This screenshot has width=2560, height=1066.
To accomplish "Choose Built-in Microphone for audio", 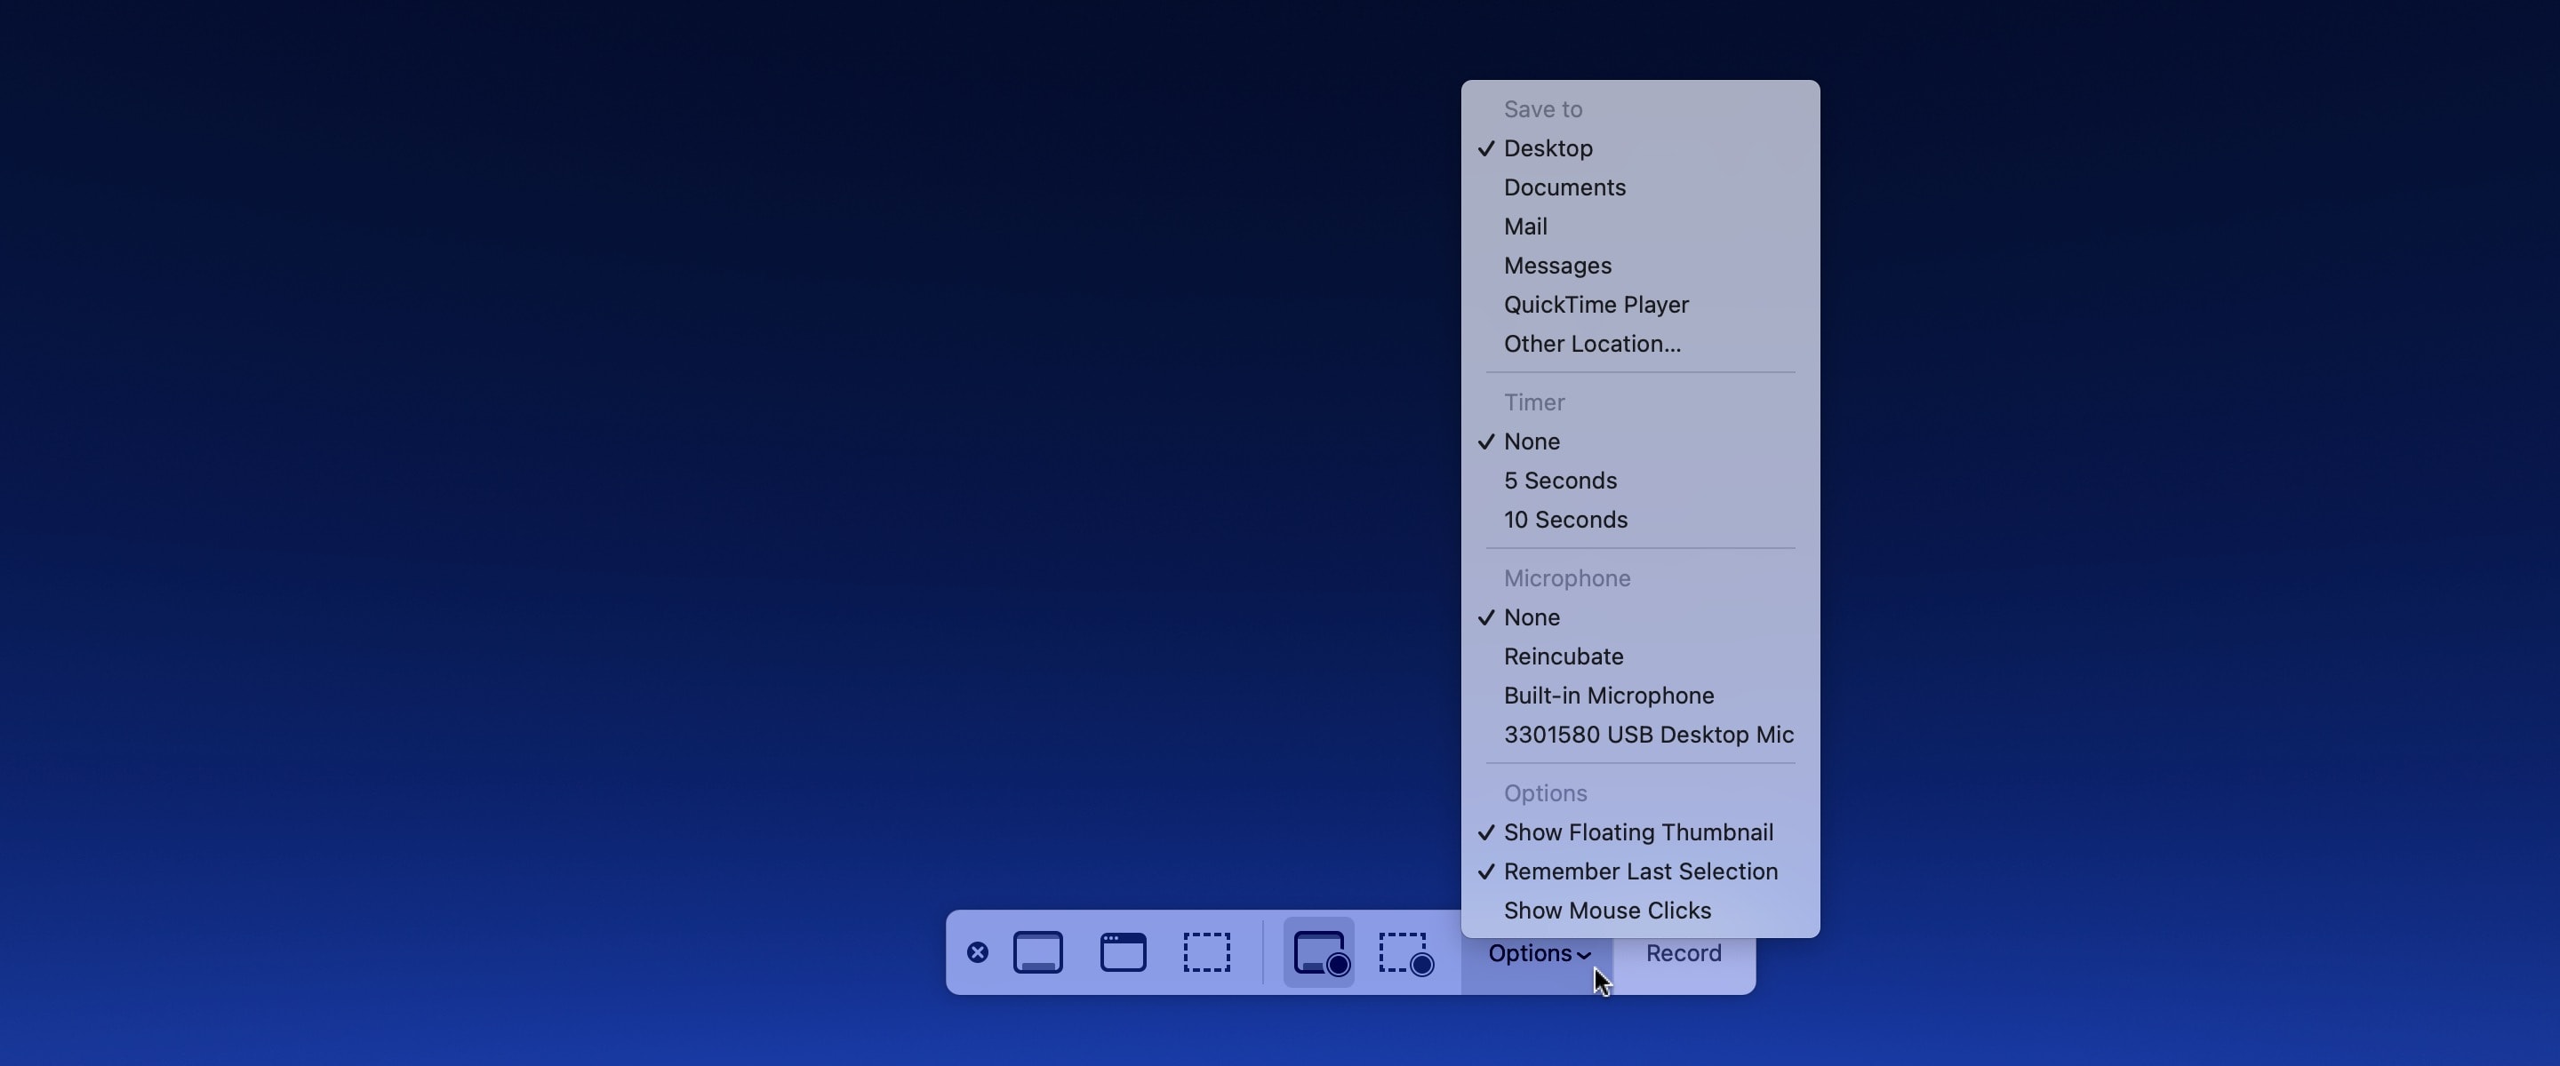I will pyautogui.click(x=1608, y=696).
